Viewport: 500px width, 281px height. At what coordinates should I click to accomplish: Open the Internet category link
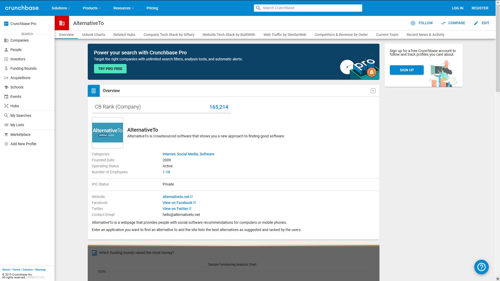[169, 154]
